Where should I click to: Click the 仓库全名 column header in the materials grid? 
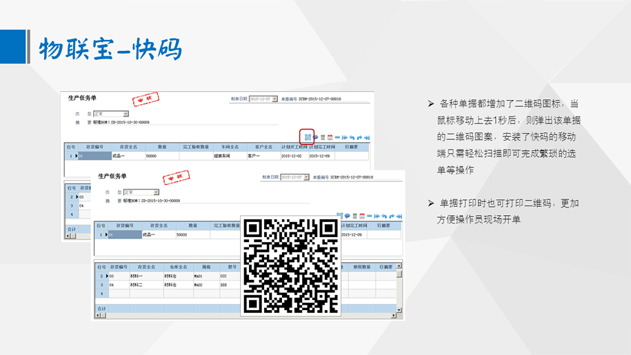(x=172, y=266)
